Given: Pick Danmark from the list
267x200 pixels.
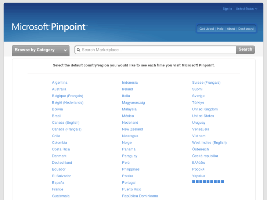Looking at the screenshot, I should tap(59, 156).
